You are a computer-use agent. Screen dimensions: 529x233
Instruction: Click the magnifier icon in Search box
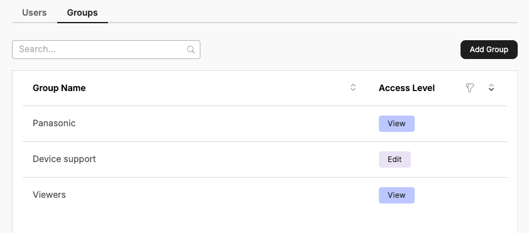(191, 50)
